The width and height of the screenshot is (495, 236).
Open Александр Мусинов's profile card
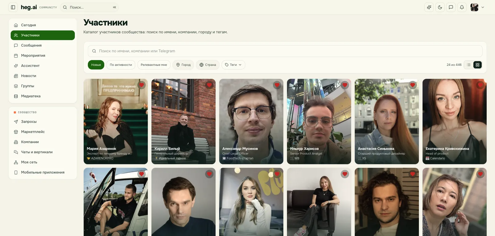(251, 121)
